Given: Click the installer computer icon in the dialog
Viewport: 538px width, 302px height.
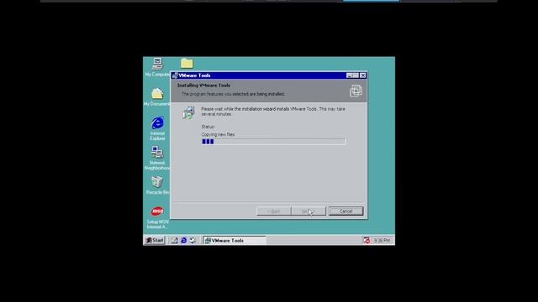Looking at the screenshot, I should (x=188, y=112).
